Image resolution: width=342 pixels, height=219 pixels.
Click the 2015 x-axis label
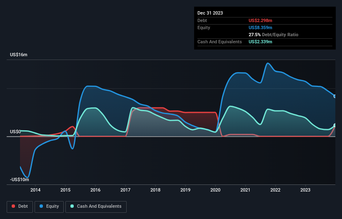(65, 190)
